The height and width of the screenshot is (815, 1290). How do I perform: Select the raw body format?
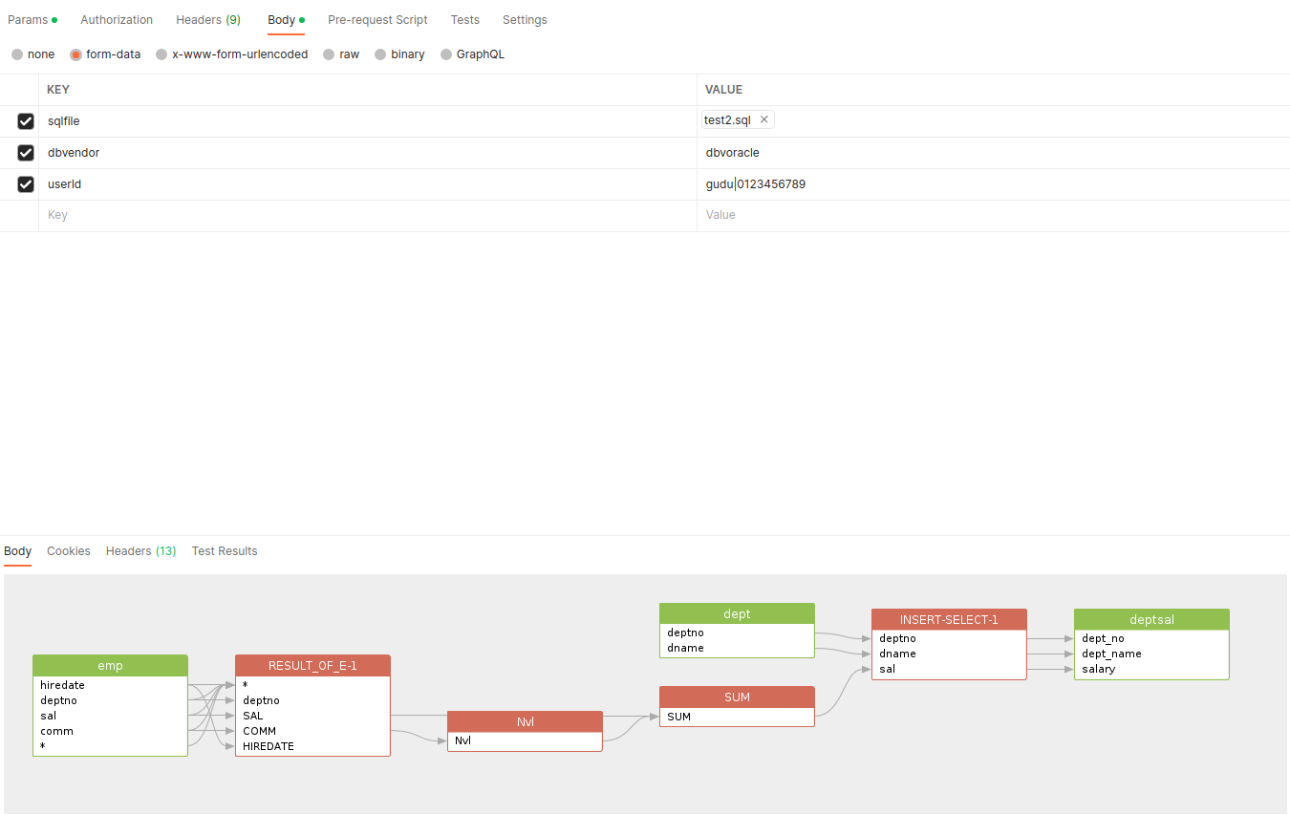[350, 54]
